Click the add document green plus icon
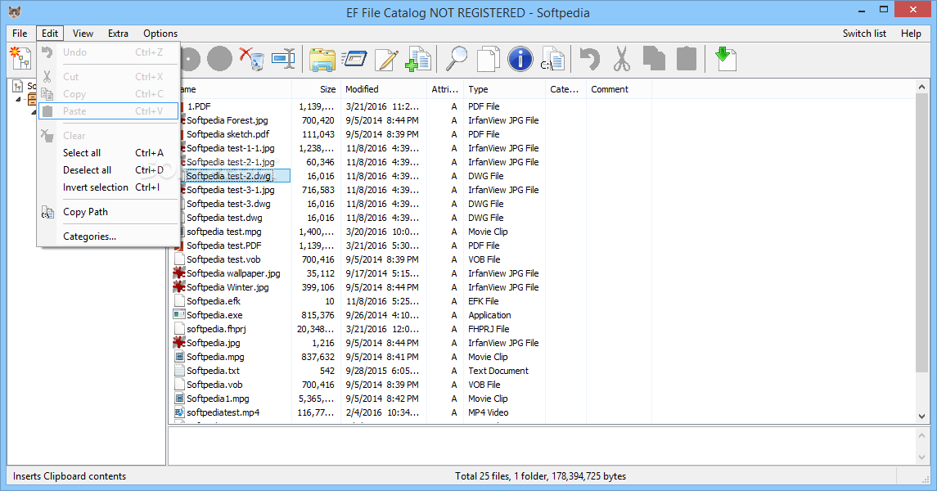937x491 pixels. 418,59
